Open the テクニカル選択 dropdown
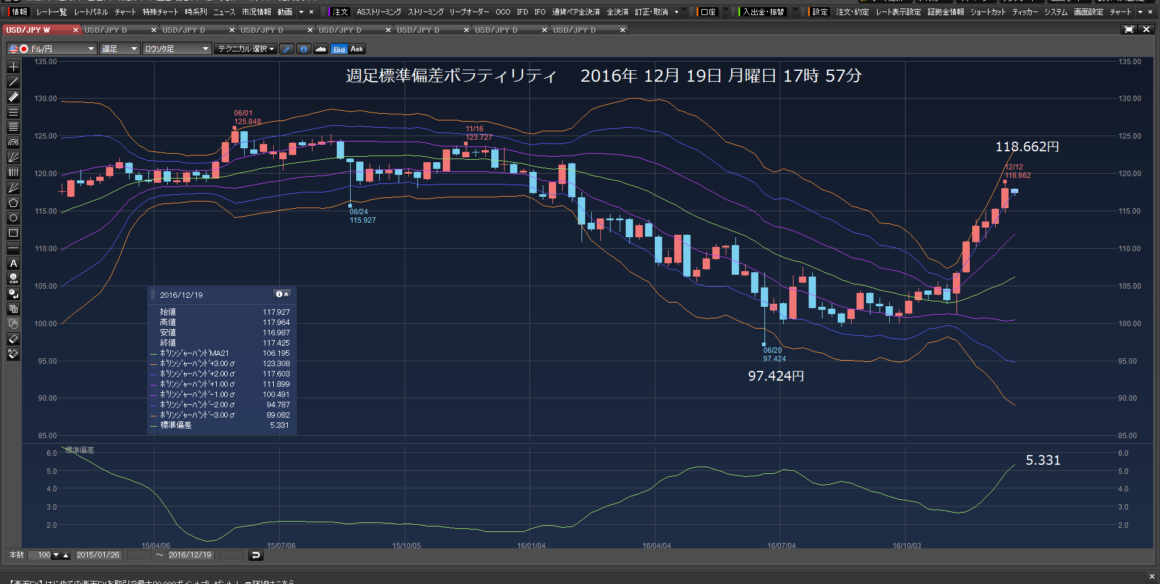The height and width of the screenshot is (584, 1160). coord(246,49)
